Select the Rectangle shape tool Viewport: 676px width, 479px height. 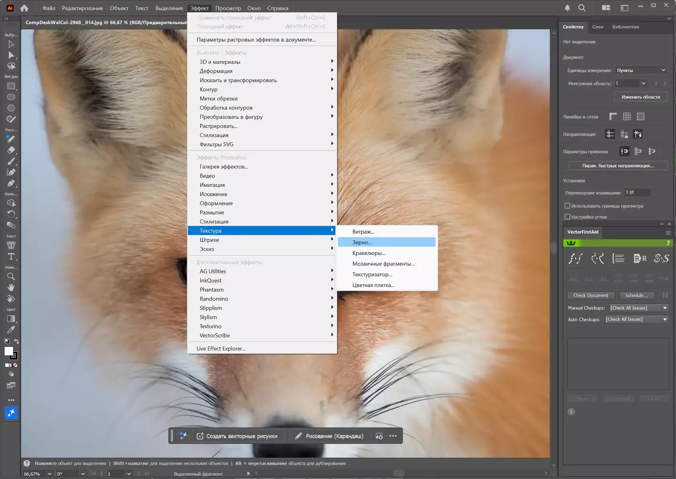(x=11, y=86)
